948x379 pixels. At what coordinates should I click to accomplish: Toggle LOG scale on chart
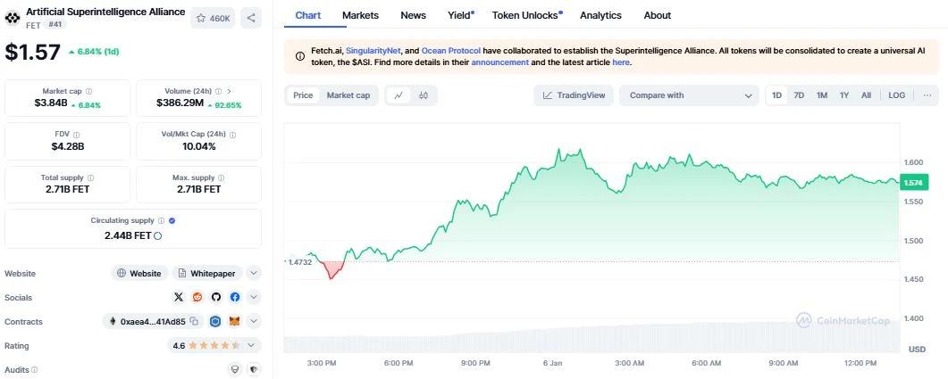tap(896, 95)
